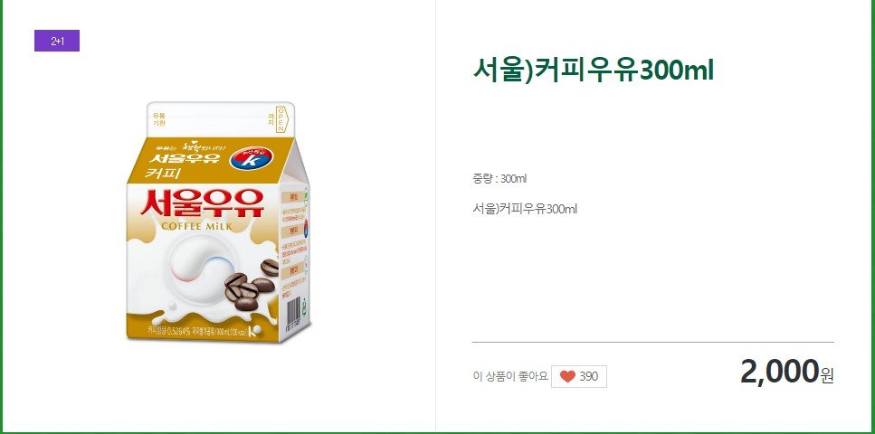Click the red heart like icon
The width and height of the screenshot is (875, 434).
(567, 376)
